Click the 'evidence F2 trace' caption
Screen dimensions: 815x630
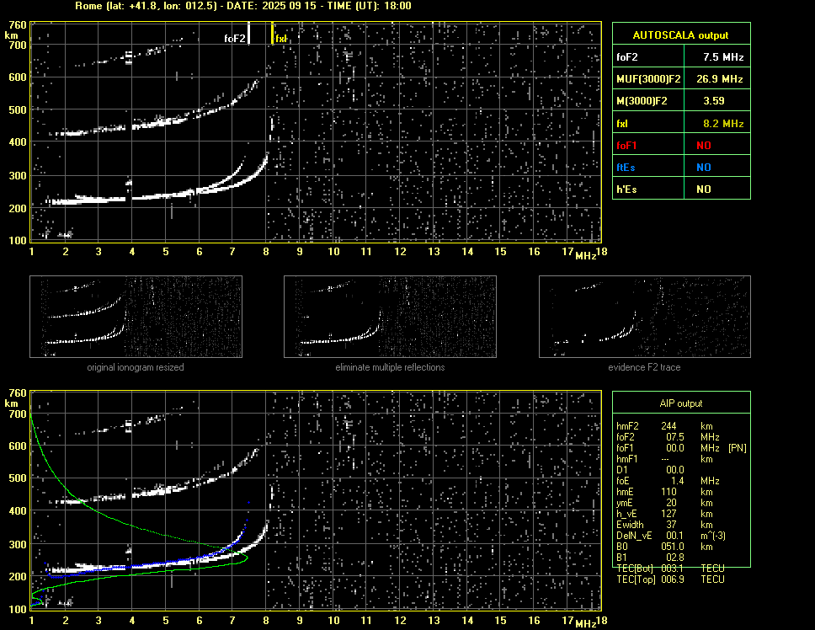point(644,367)
